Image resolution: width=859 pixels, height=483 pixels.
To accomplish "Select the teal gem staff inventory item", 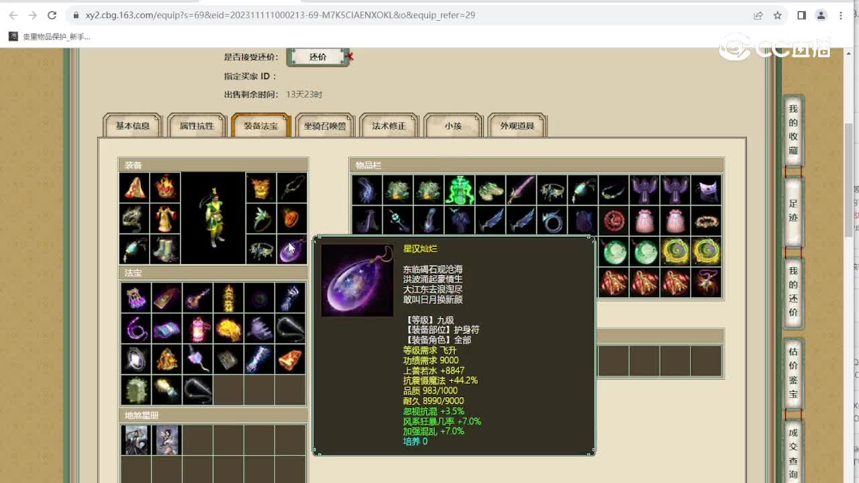I will pos(398,221).
